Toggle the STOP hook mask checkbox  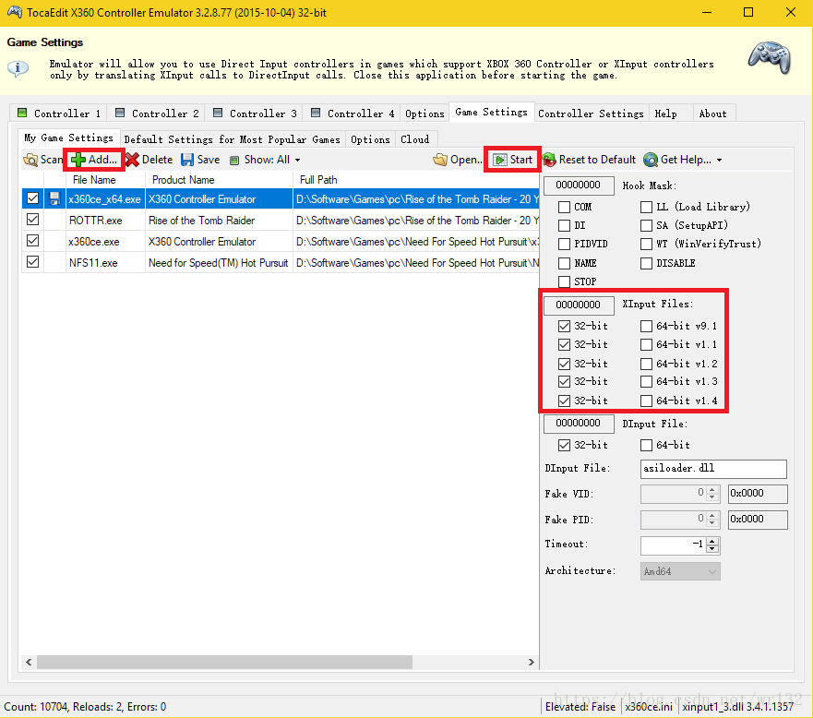click(564, 282)
